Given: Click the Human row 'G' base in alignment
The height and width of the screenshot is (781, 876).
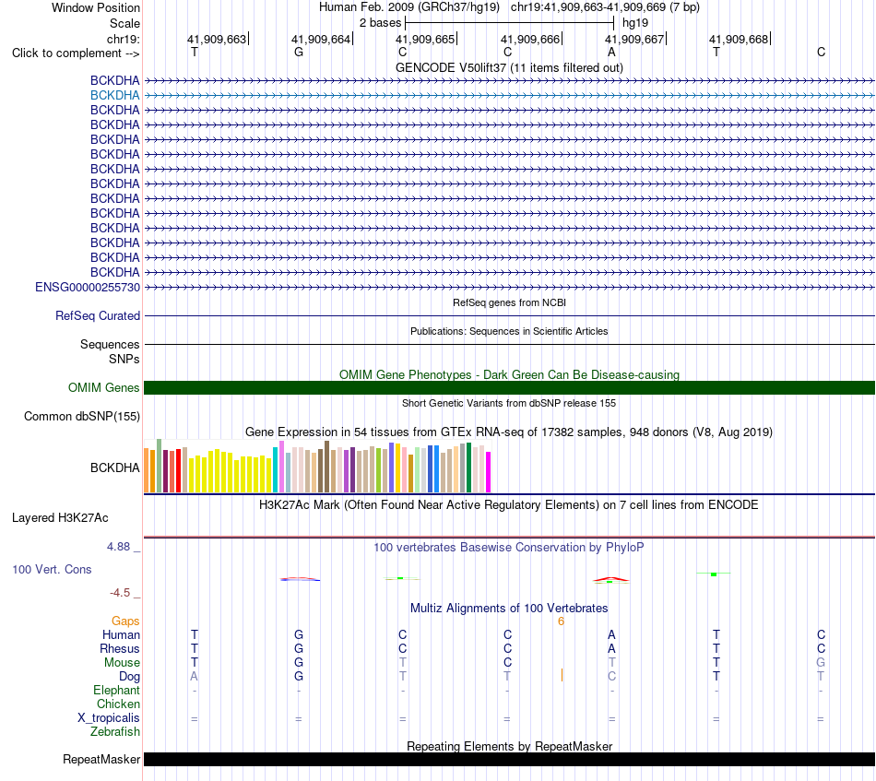Looking at the screenshot, I should click(x=299, y=635).
